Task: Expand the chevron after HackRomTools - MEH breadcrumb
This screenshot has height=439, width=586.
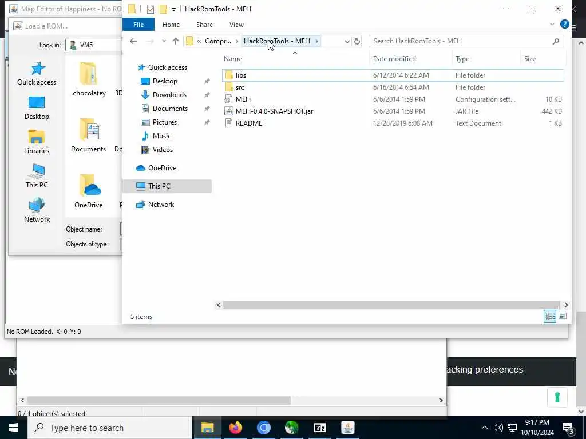Action: [316, 41]
